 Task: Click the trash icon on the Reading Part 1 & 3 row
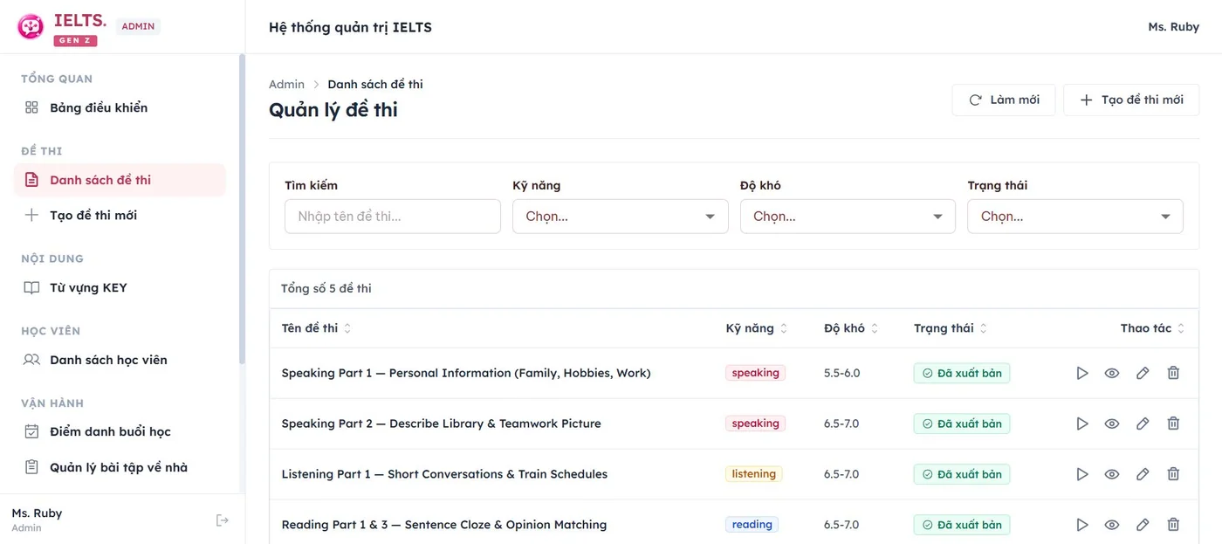pos(1173,525)
